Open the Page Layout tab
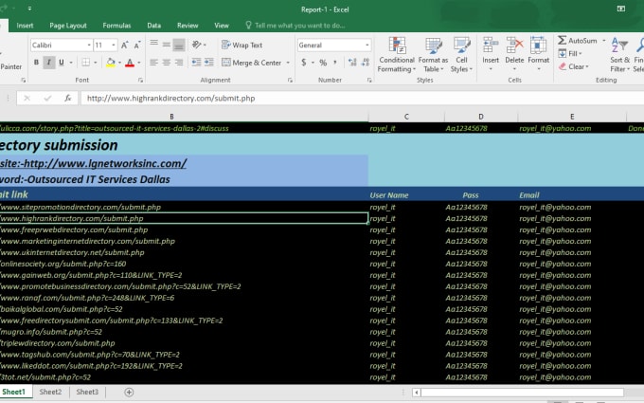Screen dimensions: 644x403 (68, 26)
